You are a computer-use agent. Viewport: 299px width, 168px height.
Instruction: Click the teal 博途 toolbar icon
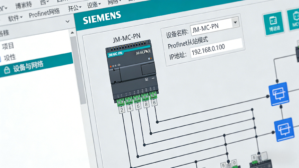(x=274, y=24)
